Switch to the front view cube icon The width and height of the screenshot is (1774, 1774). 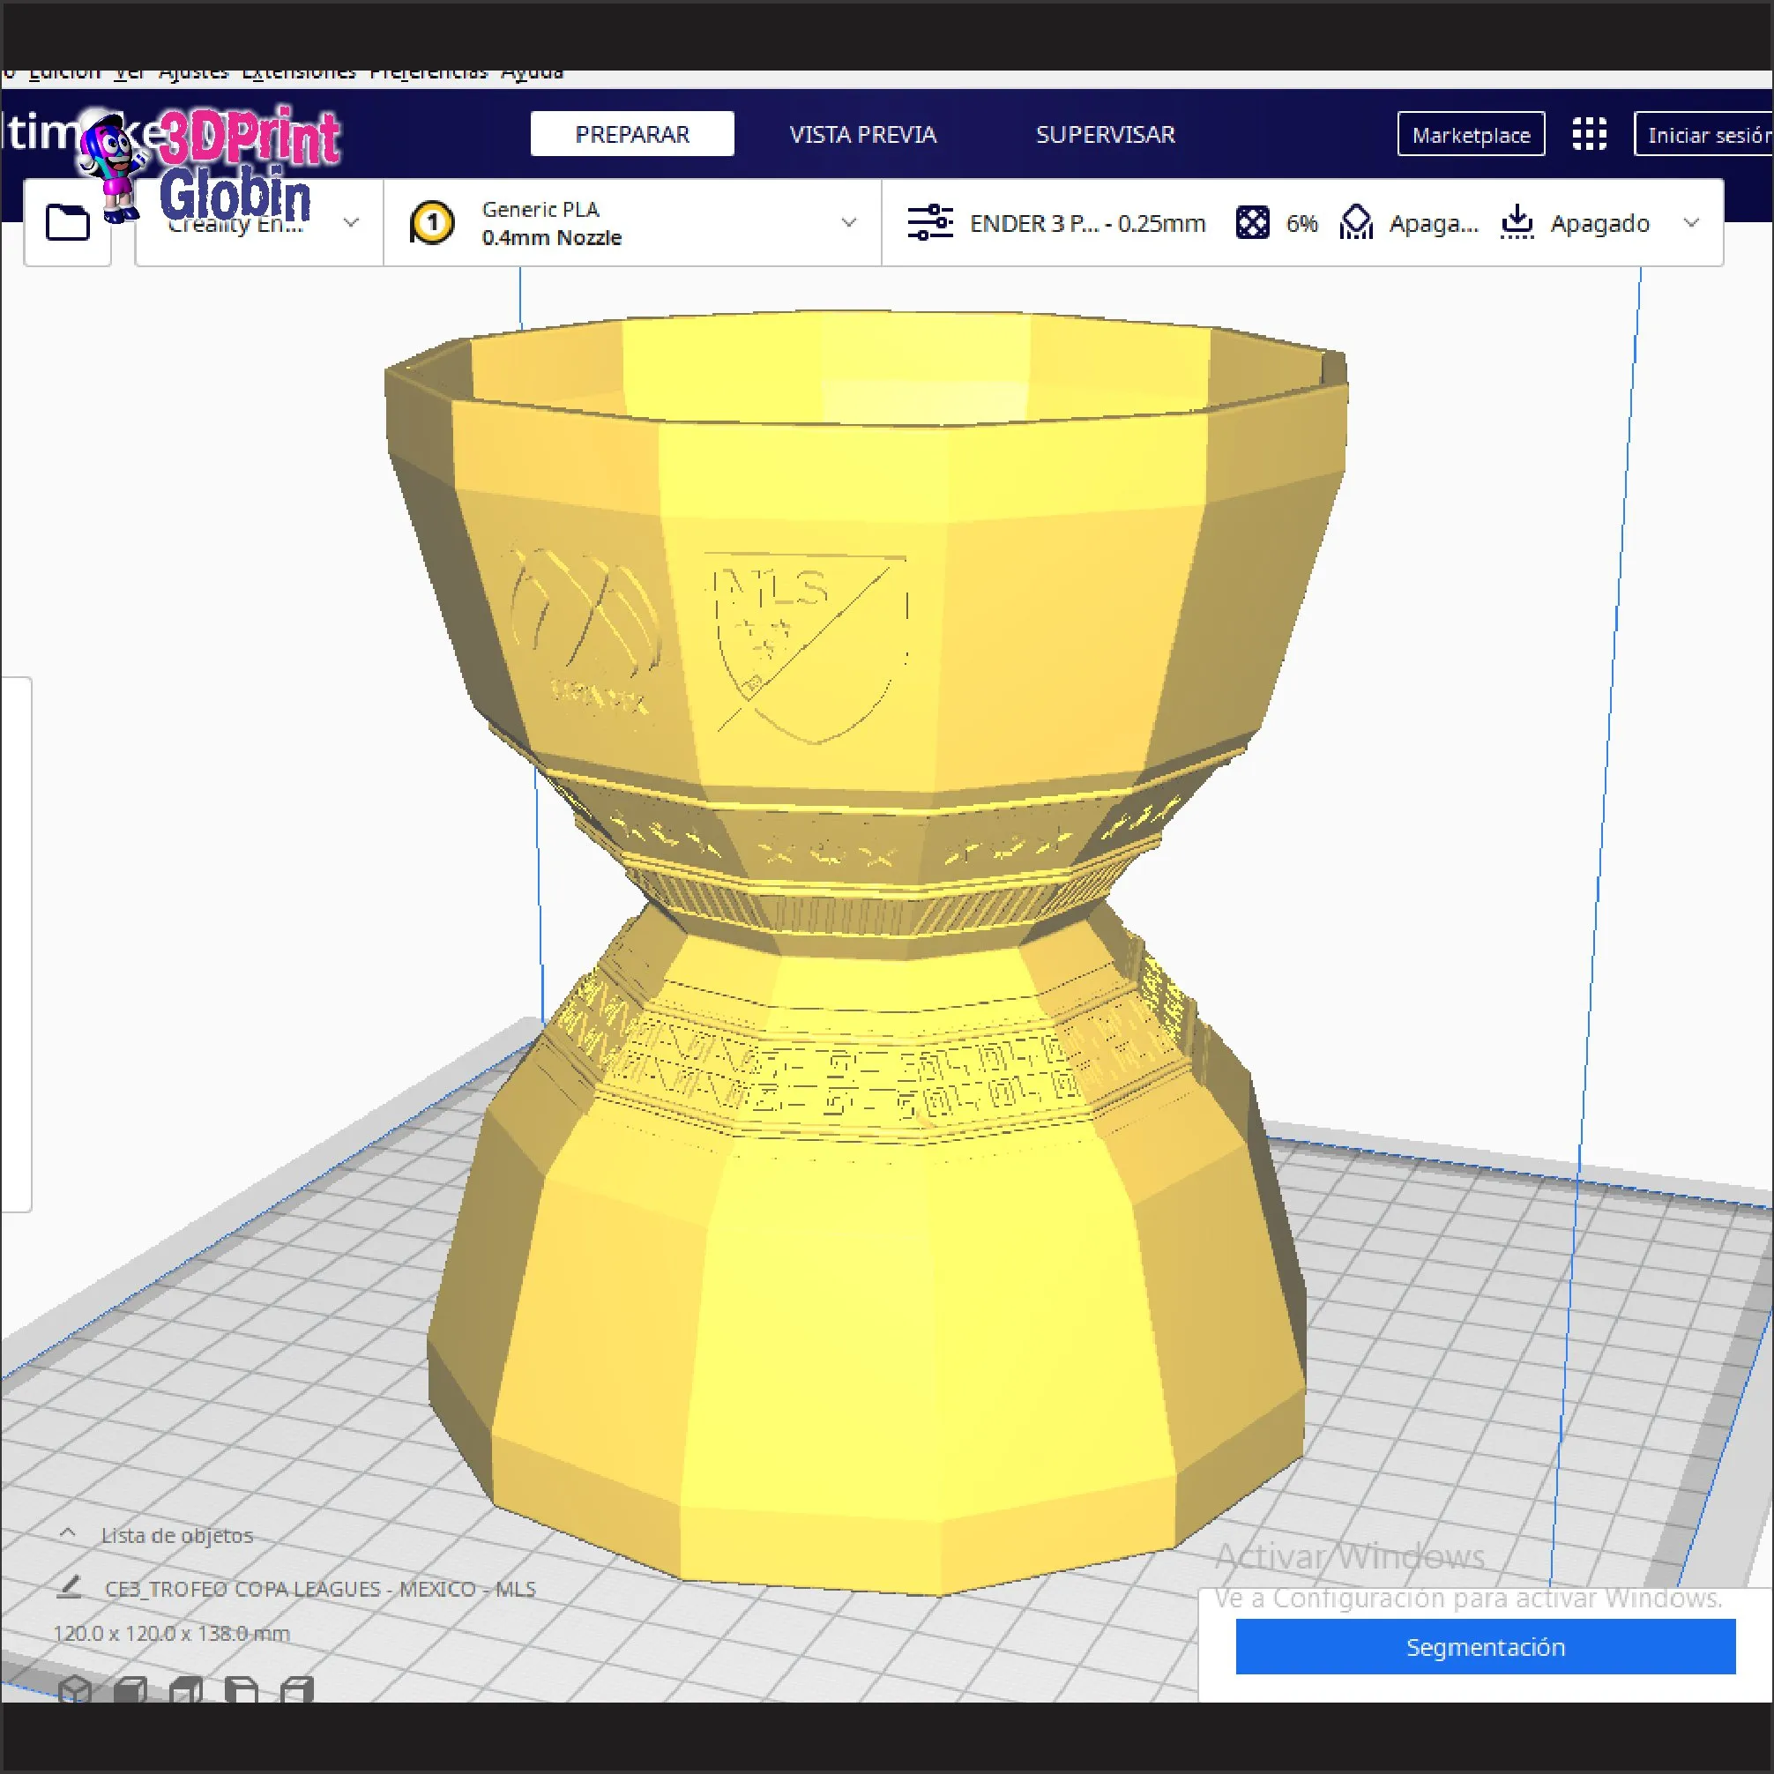pyautogui.click(x=131, y=1689)
